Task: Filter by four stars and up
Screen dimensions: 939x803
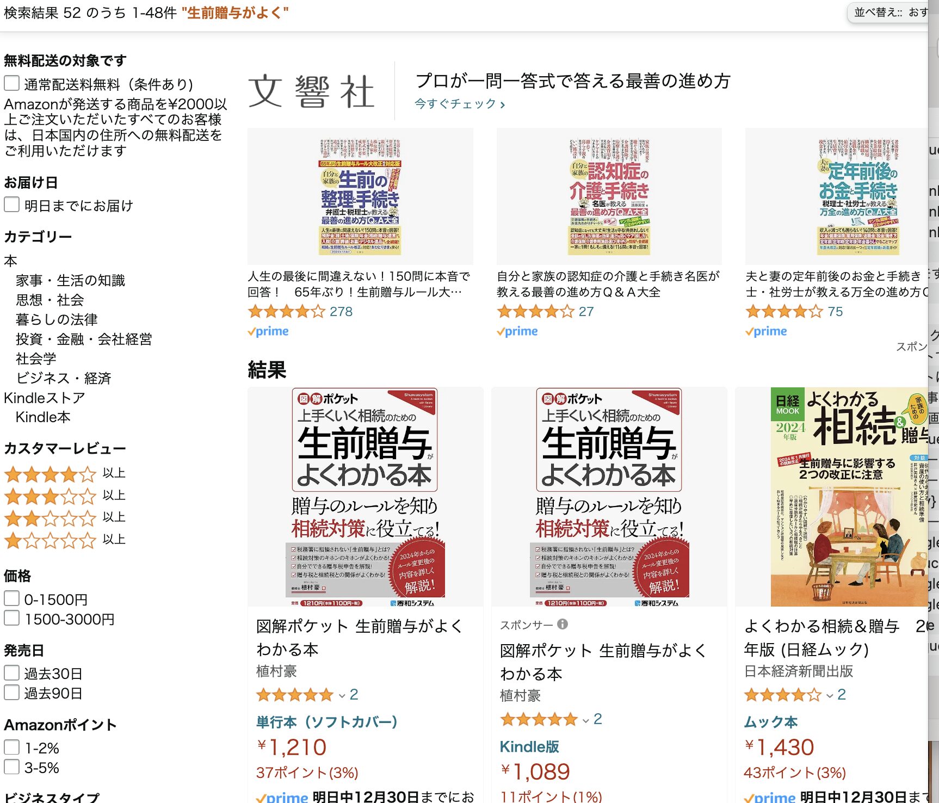Action: click(65, 474)
